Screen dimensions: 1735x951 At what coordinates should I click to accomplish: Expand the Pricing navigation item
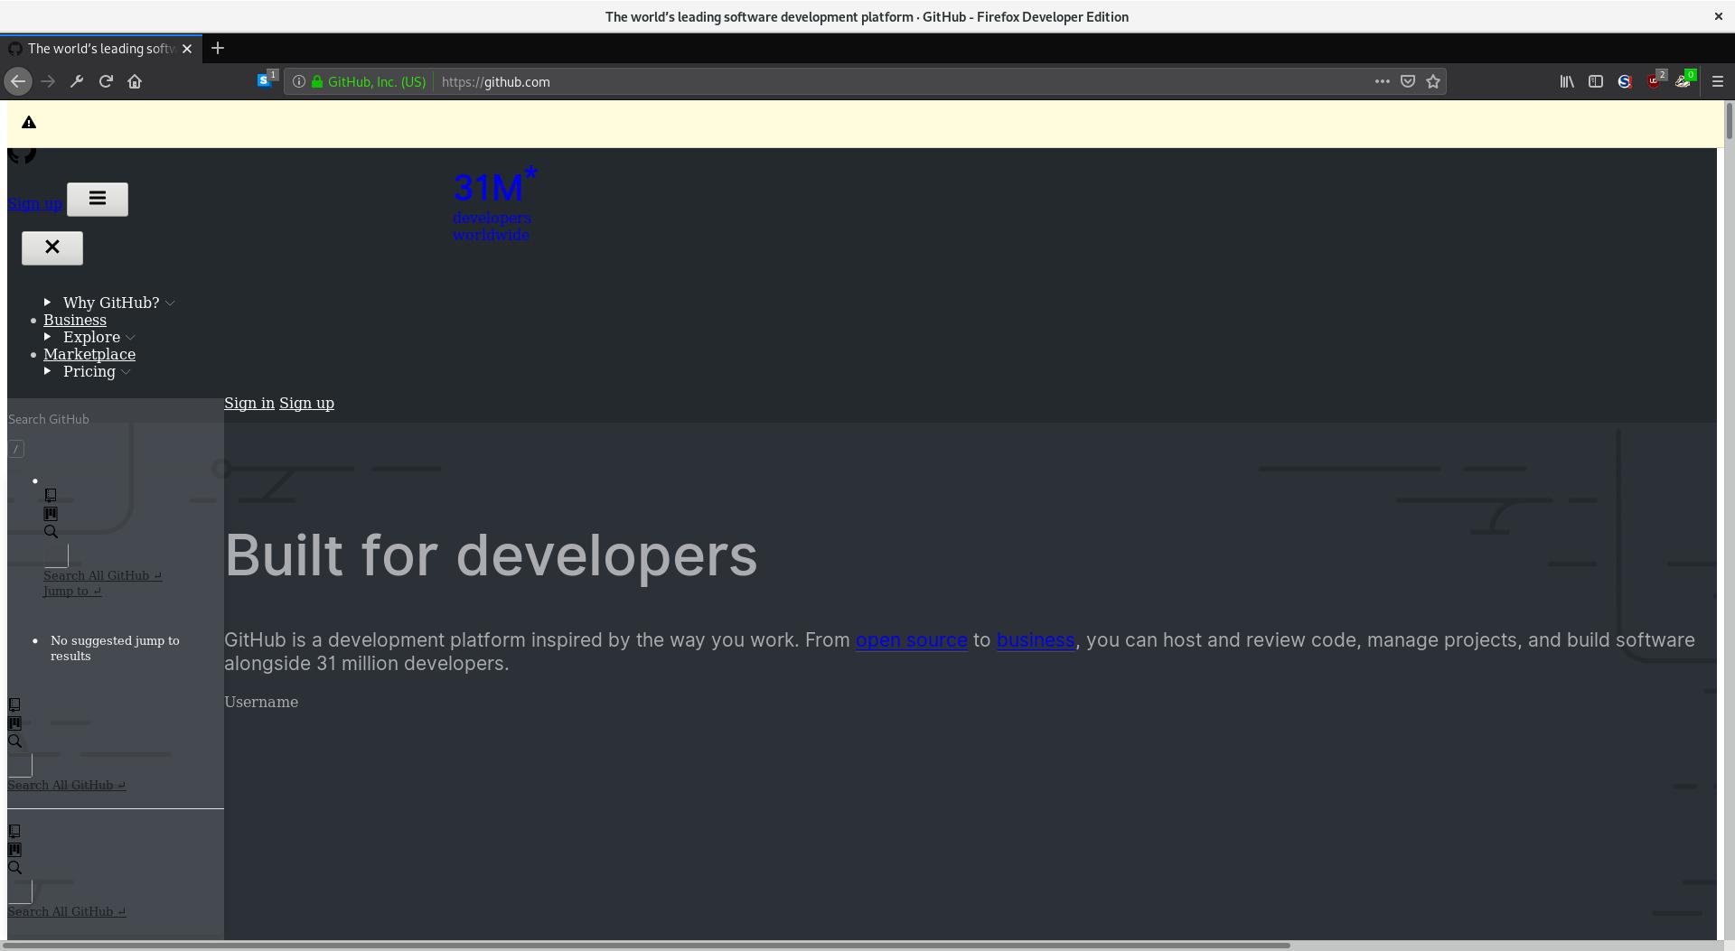click(x=89, y=371)
